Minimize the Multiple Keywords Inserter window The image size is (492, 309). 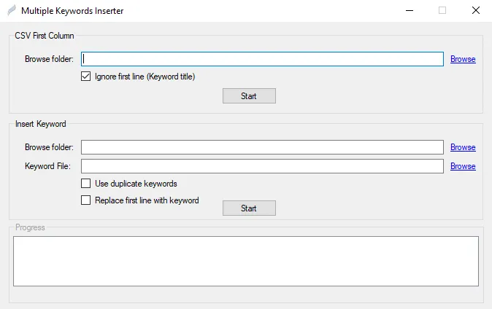(x=410, y=10)
